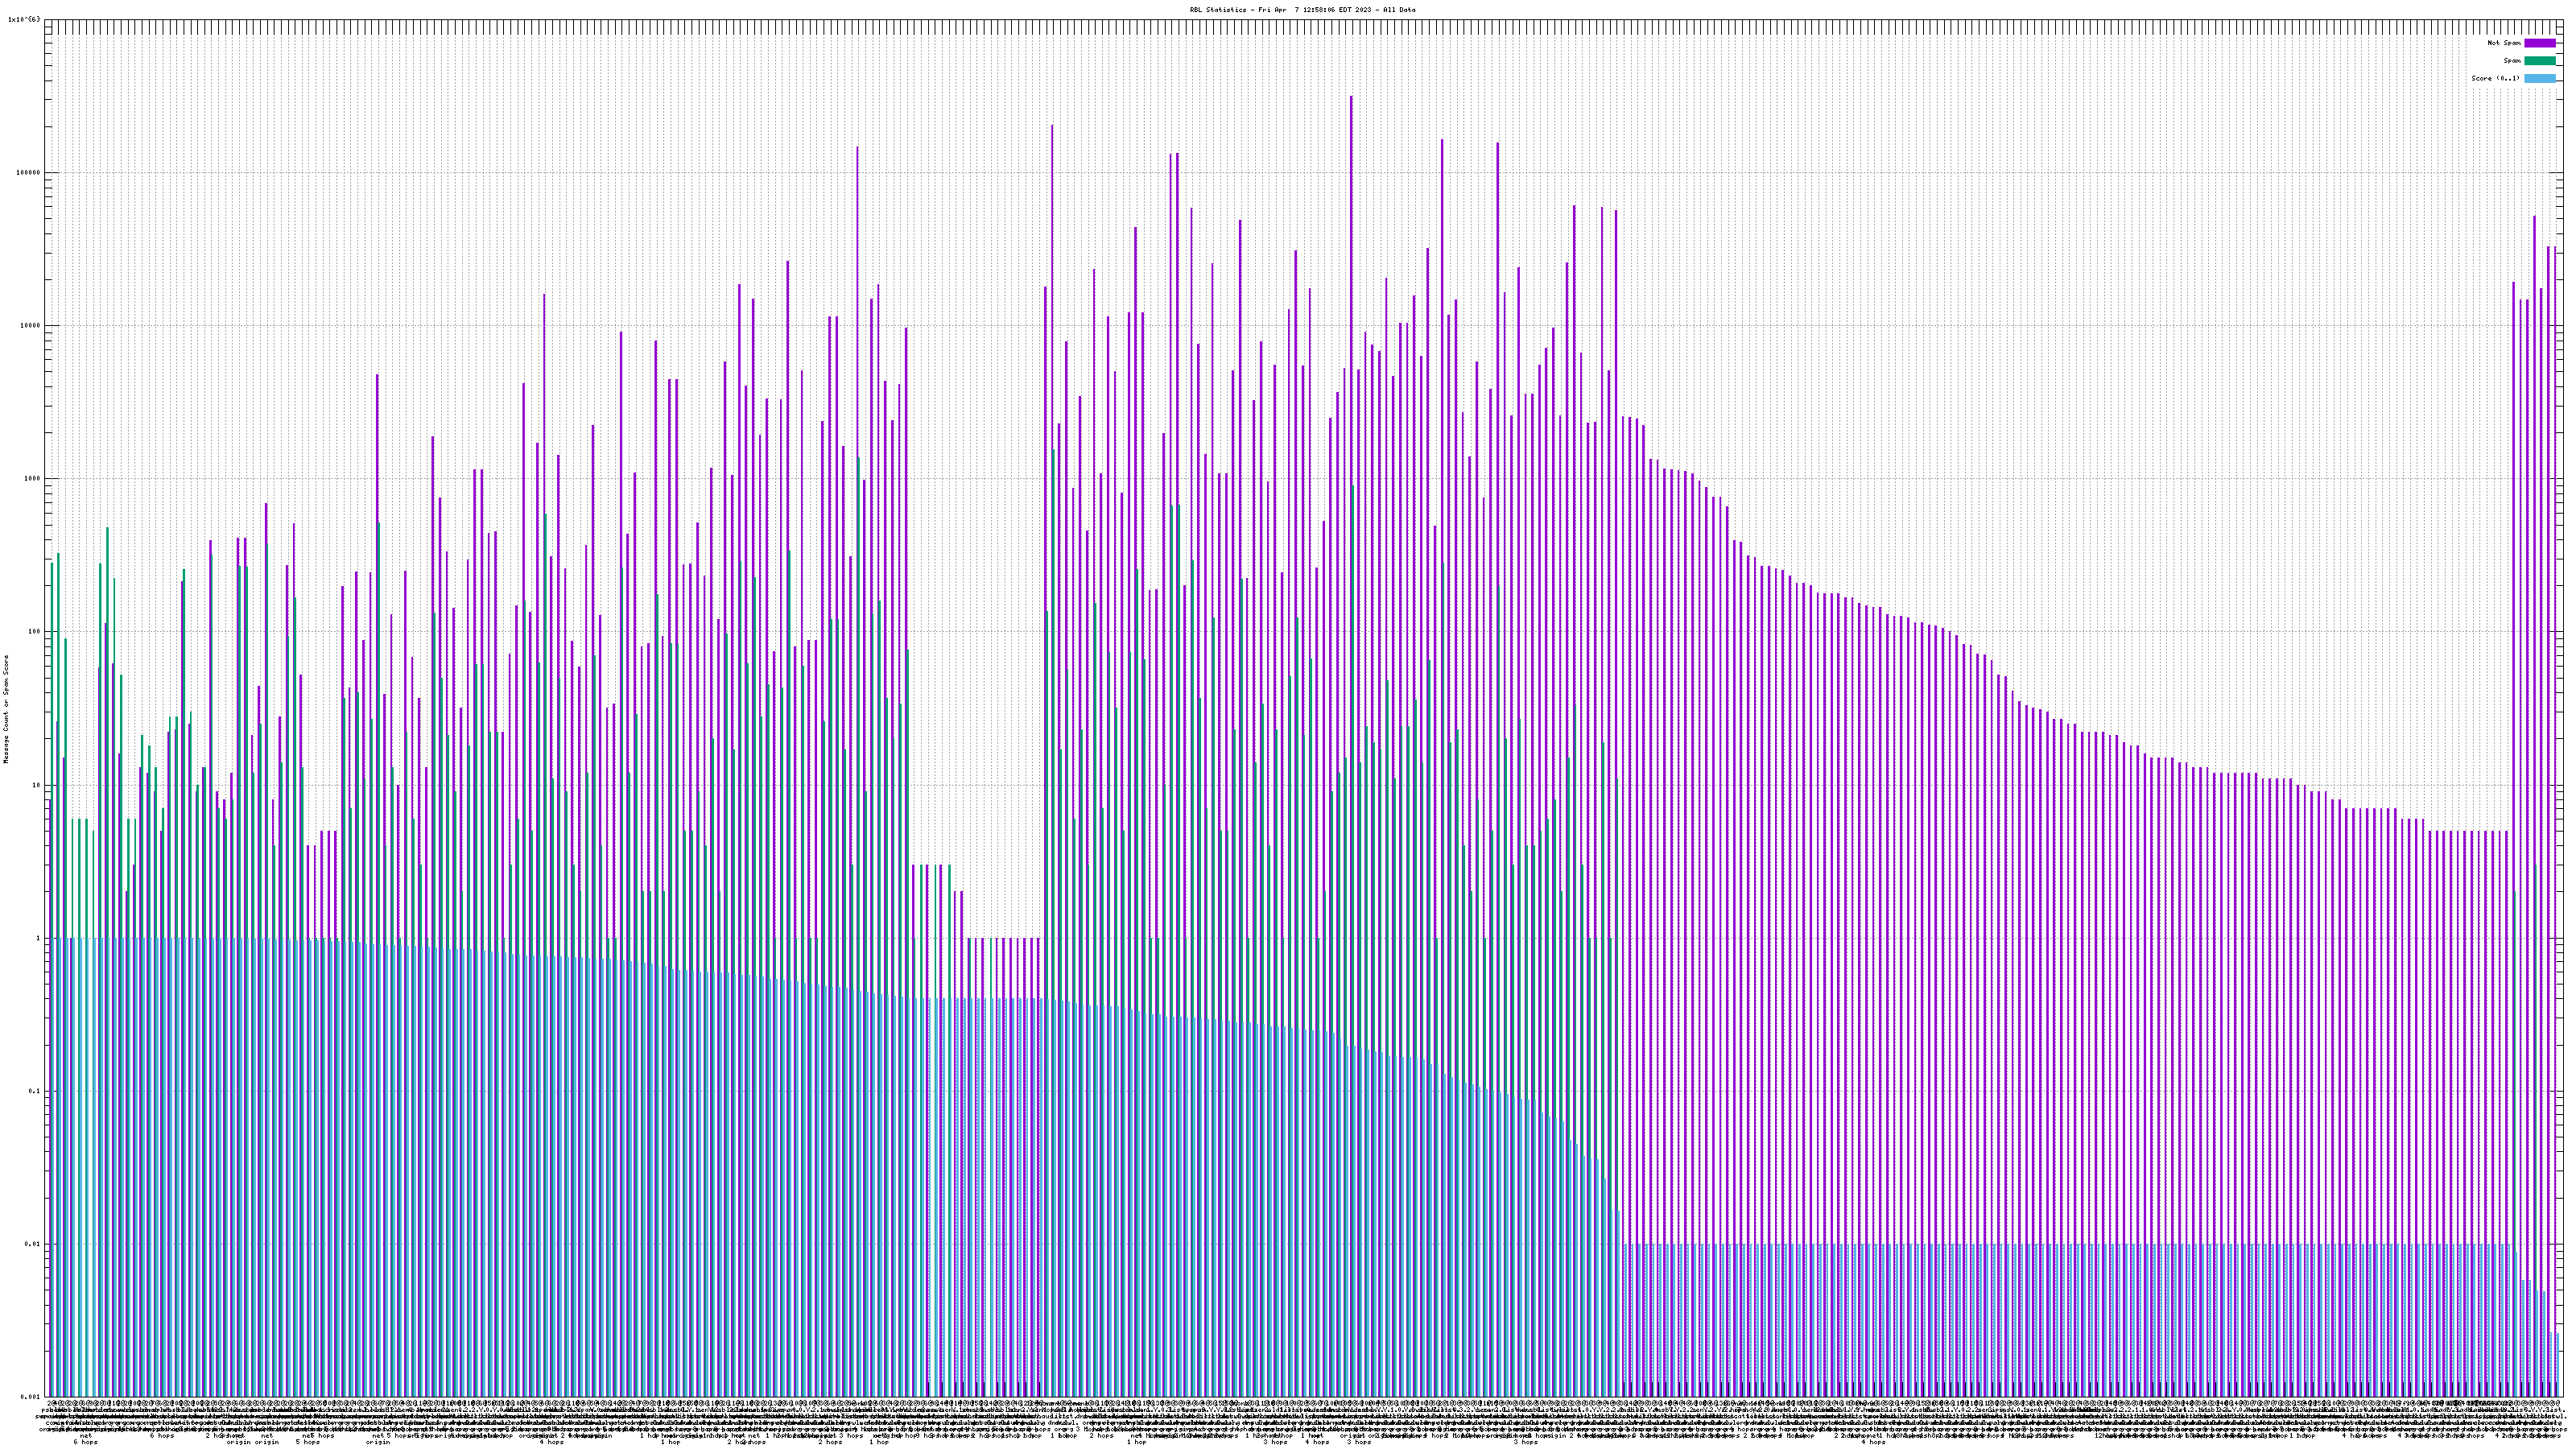Click the 10000 y-axis tick label
Screen dimensions: 2576x1449
pos(31,325)
